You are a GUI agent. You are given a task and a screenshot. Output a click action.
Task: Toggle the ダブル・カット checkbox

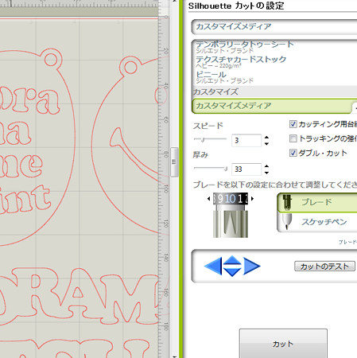tap(293, 153)
